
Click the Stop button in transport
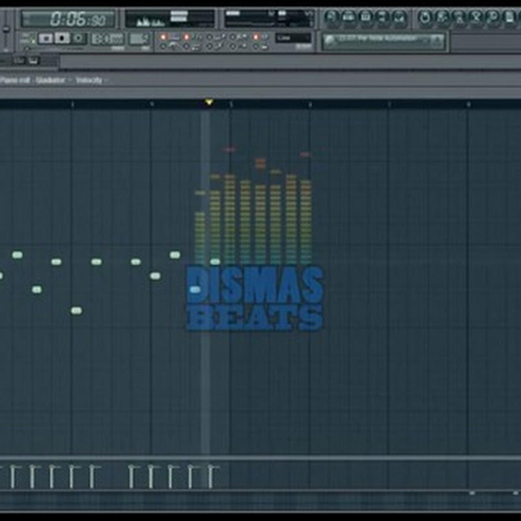coord(62,38)
